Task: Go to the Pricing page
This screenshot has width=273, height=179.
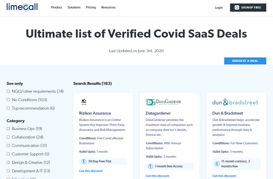Action: 91,8
